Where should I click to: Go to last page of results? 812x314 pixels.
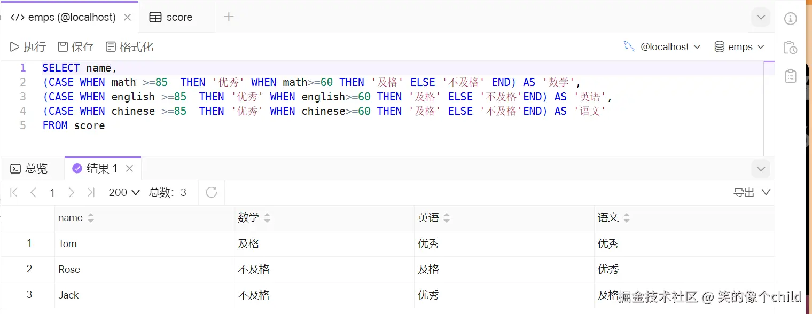[x=90, y=192]
